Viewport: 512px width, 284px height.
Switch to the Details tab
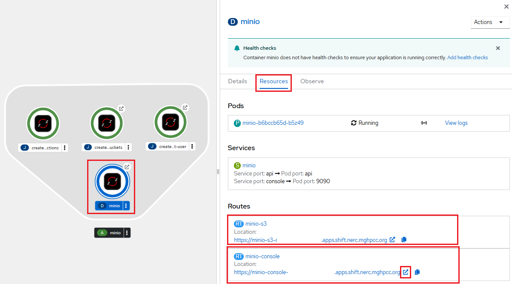point(237,81)
